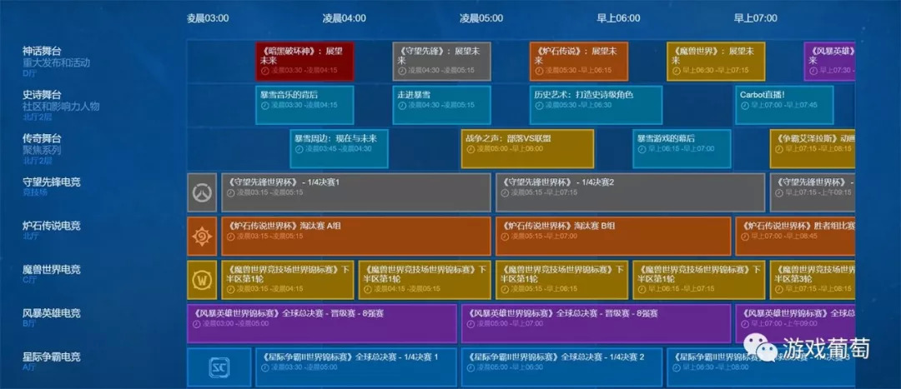This screenshot has width=901, height=389.
Task: Click the World of Warcraft logo icon
Action: point(202,280)
